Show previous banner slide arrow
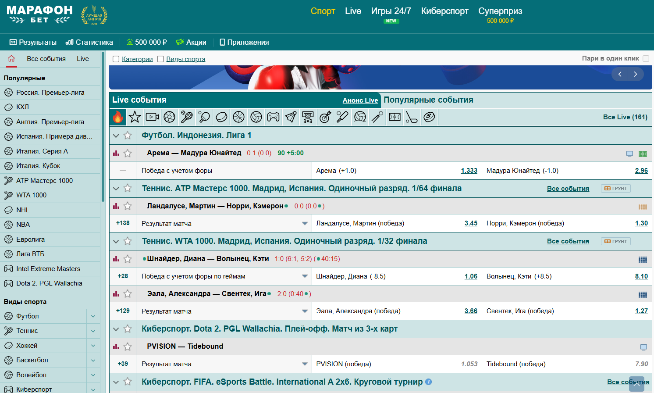Screen dimensions: 654x393 point(620,74)
